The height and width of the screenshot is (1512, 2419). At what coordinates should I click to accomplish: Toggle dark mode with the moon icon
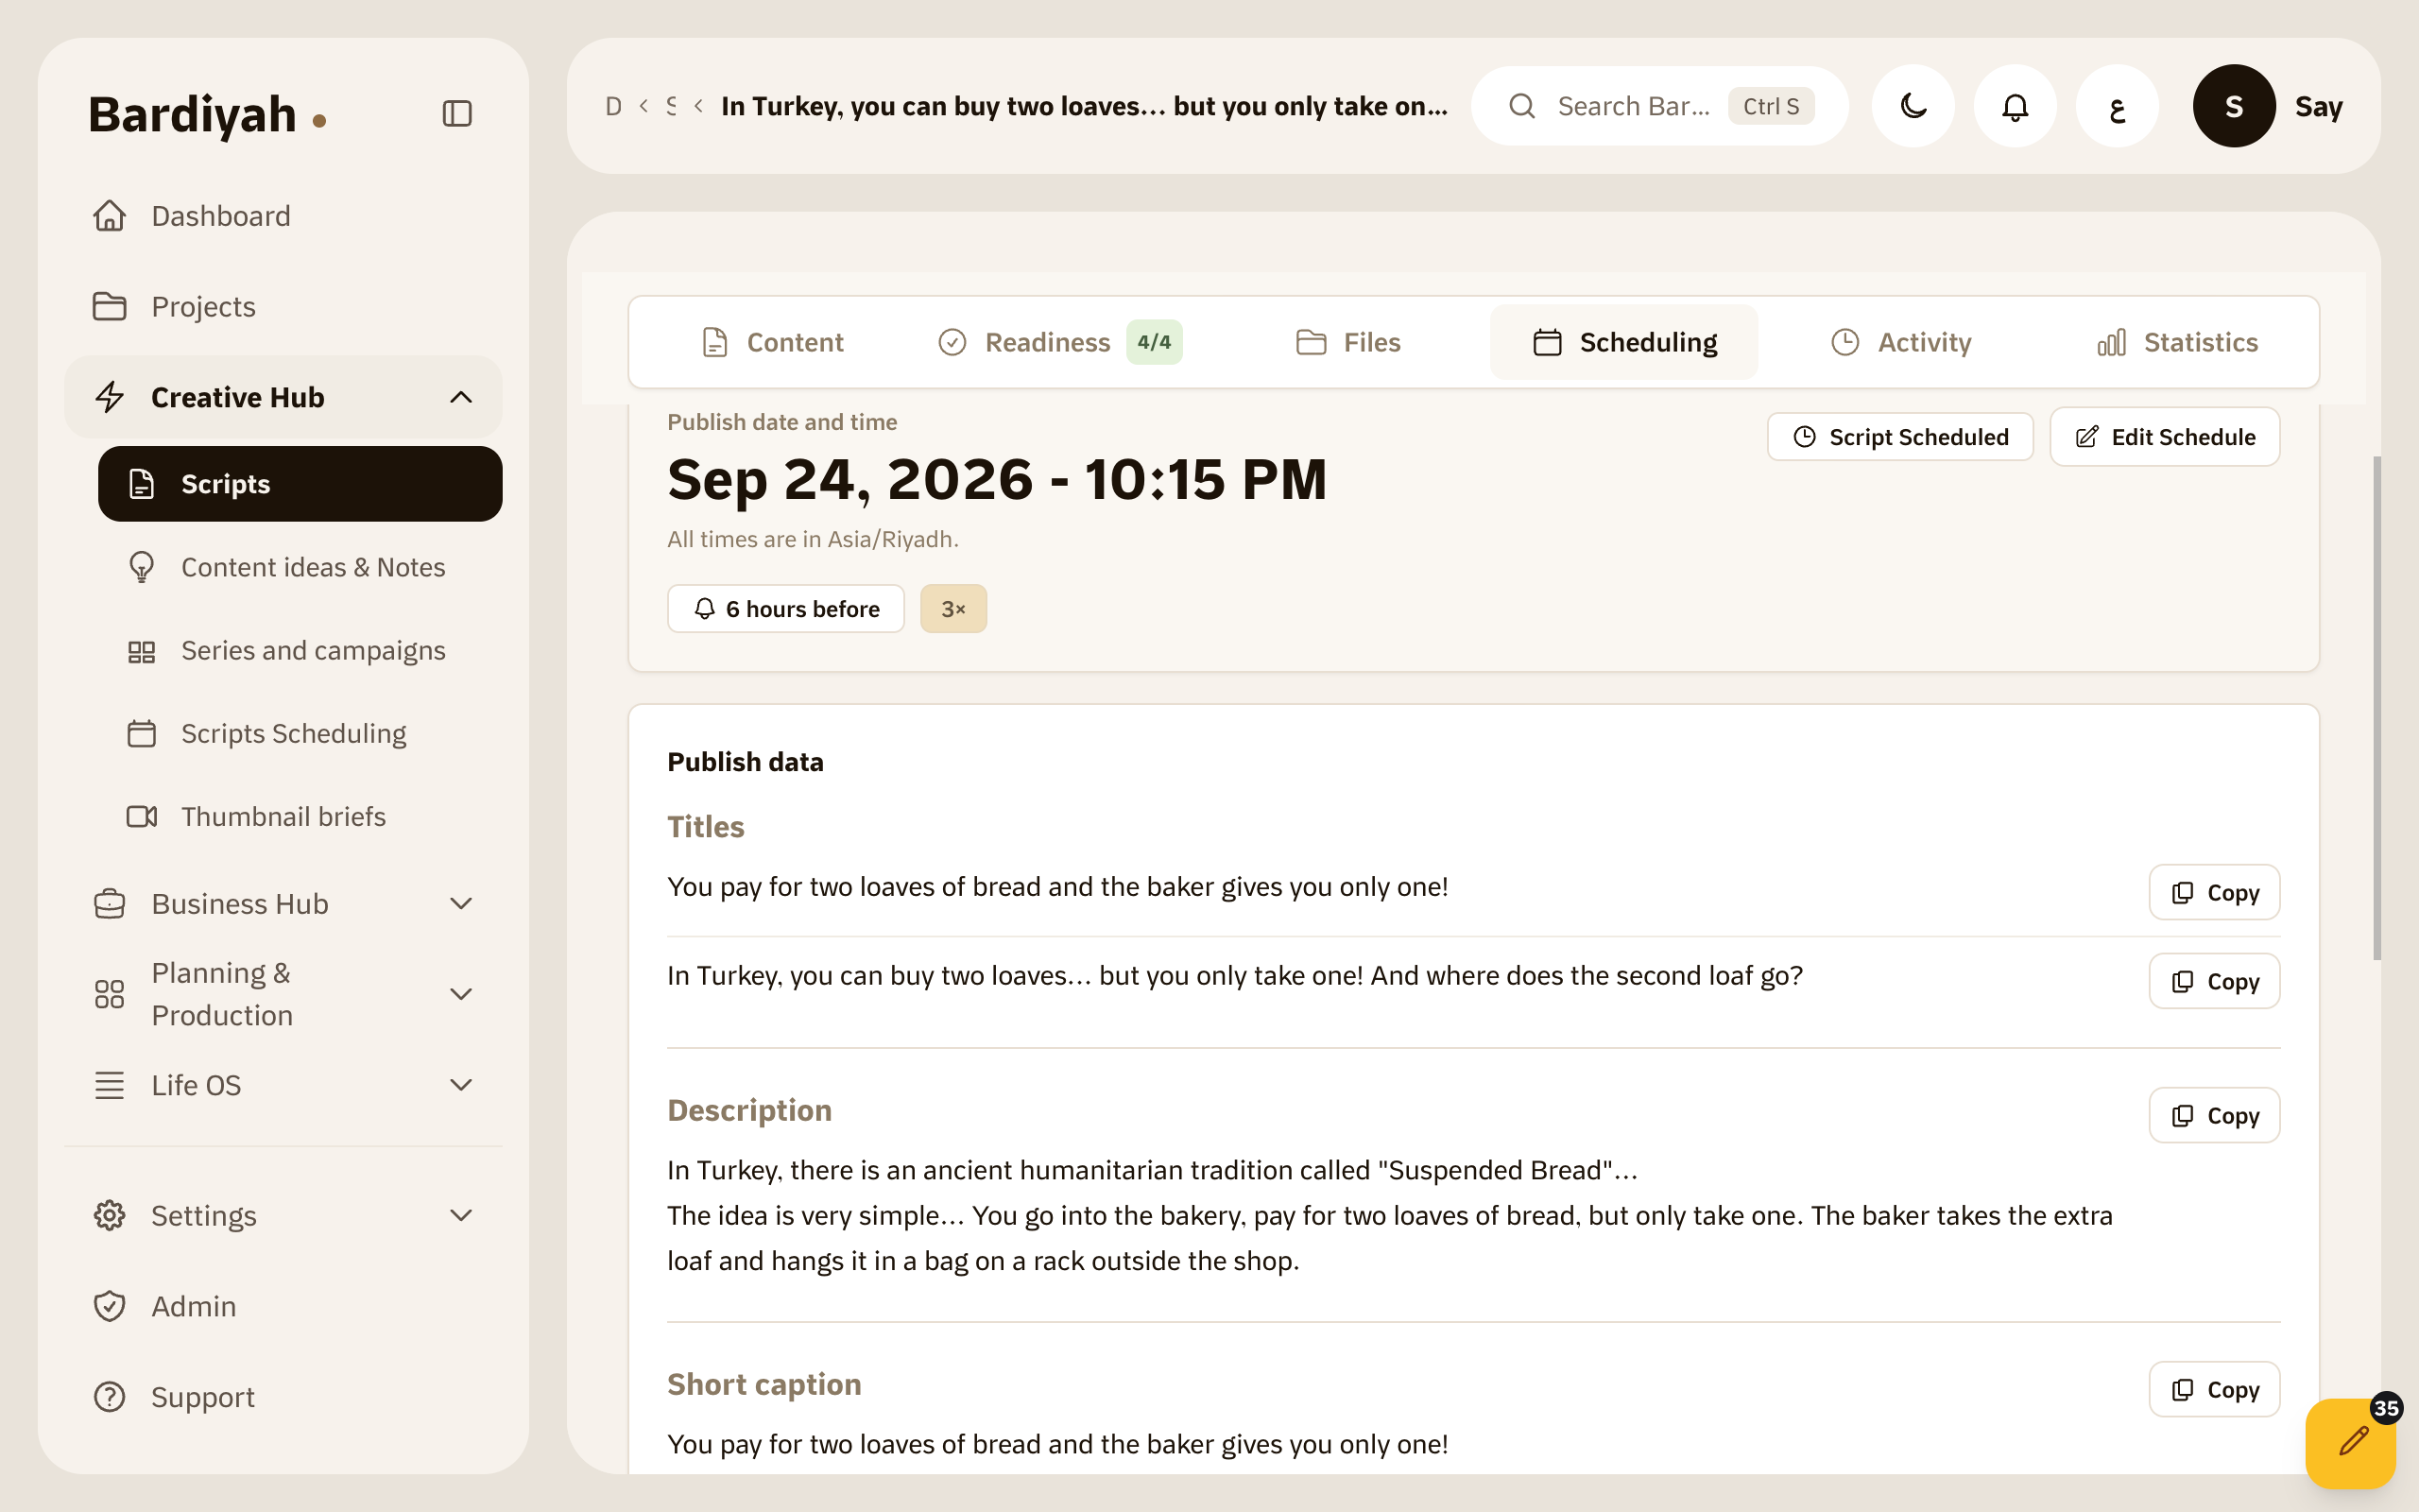(x=1913, y=106)
